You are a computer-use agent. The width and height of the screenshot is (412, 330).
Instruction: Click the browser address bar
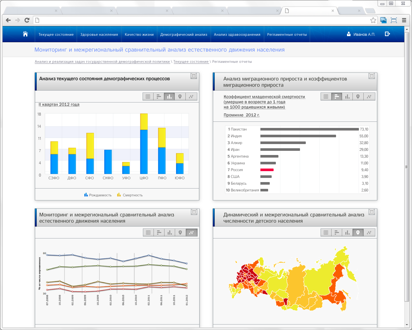tap(203, 20)
